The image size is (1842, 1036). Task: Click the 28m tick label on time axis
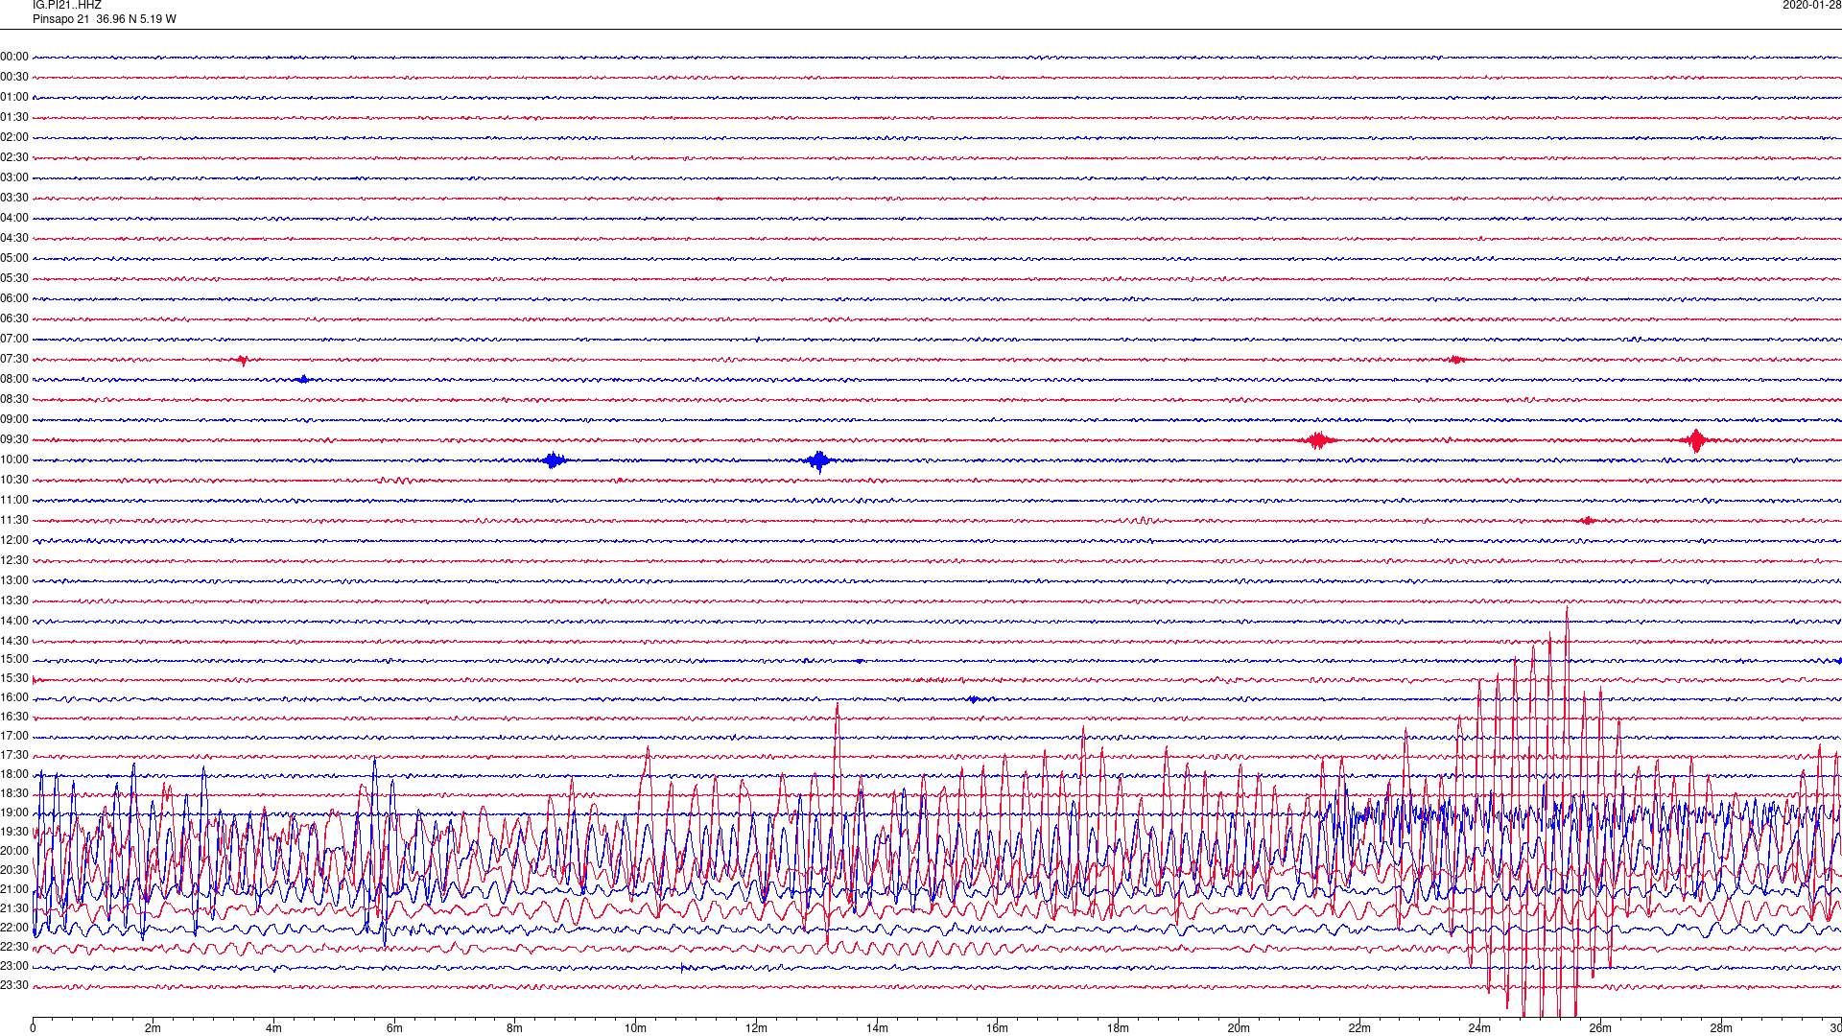click(1721, 1029)
